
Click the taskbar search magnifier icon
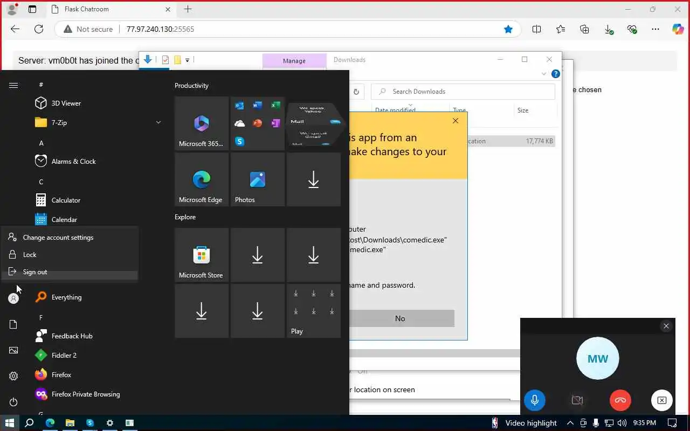click(29, 423)
